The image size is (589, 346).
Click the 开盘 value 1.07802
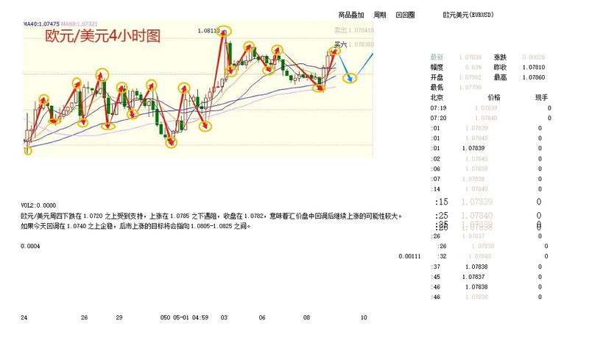pos(470,77)
